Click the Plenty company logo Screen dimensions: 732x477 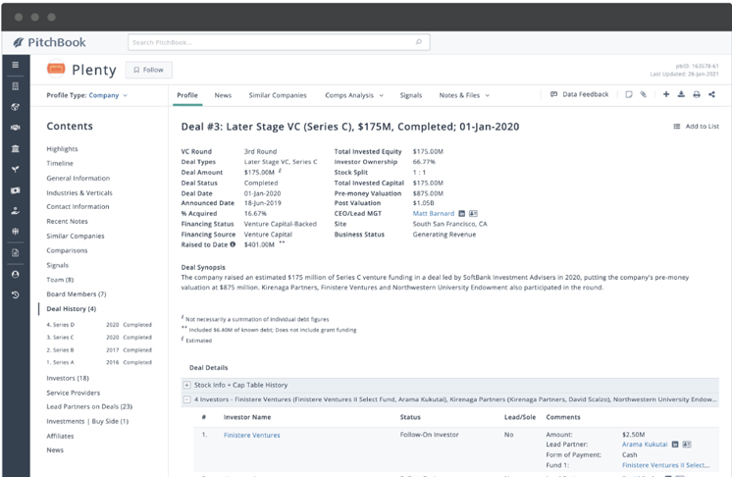56,69
